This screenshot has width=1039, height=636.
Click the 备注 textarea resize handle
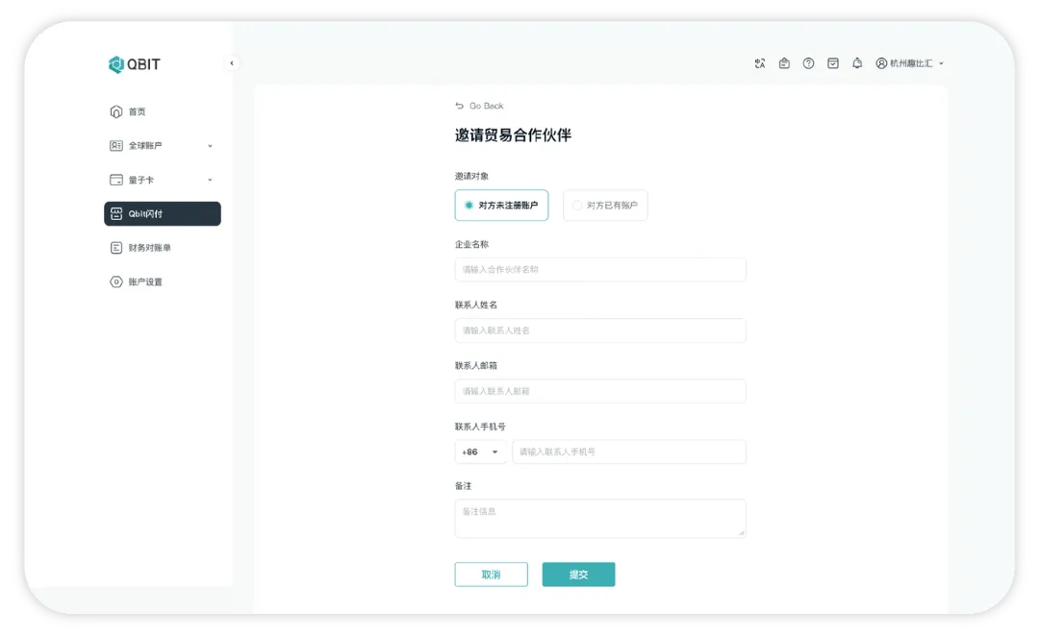click(x=742, y=533)
